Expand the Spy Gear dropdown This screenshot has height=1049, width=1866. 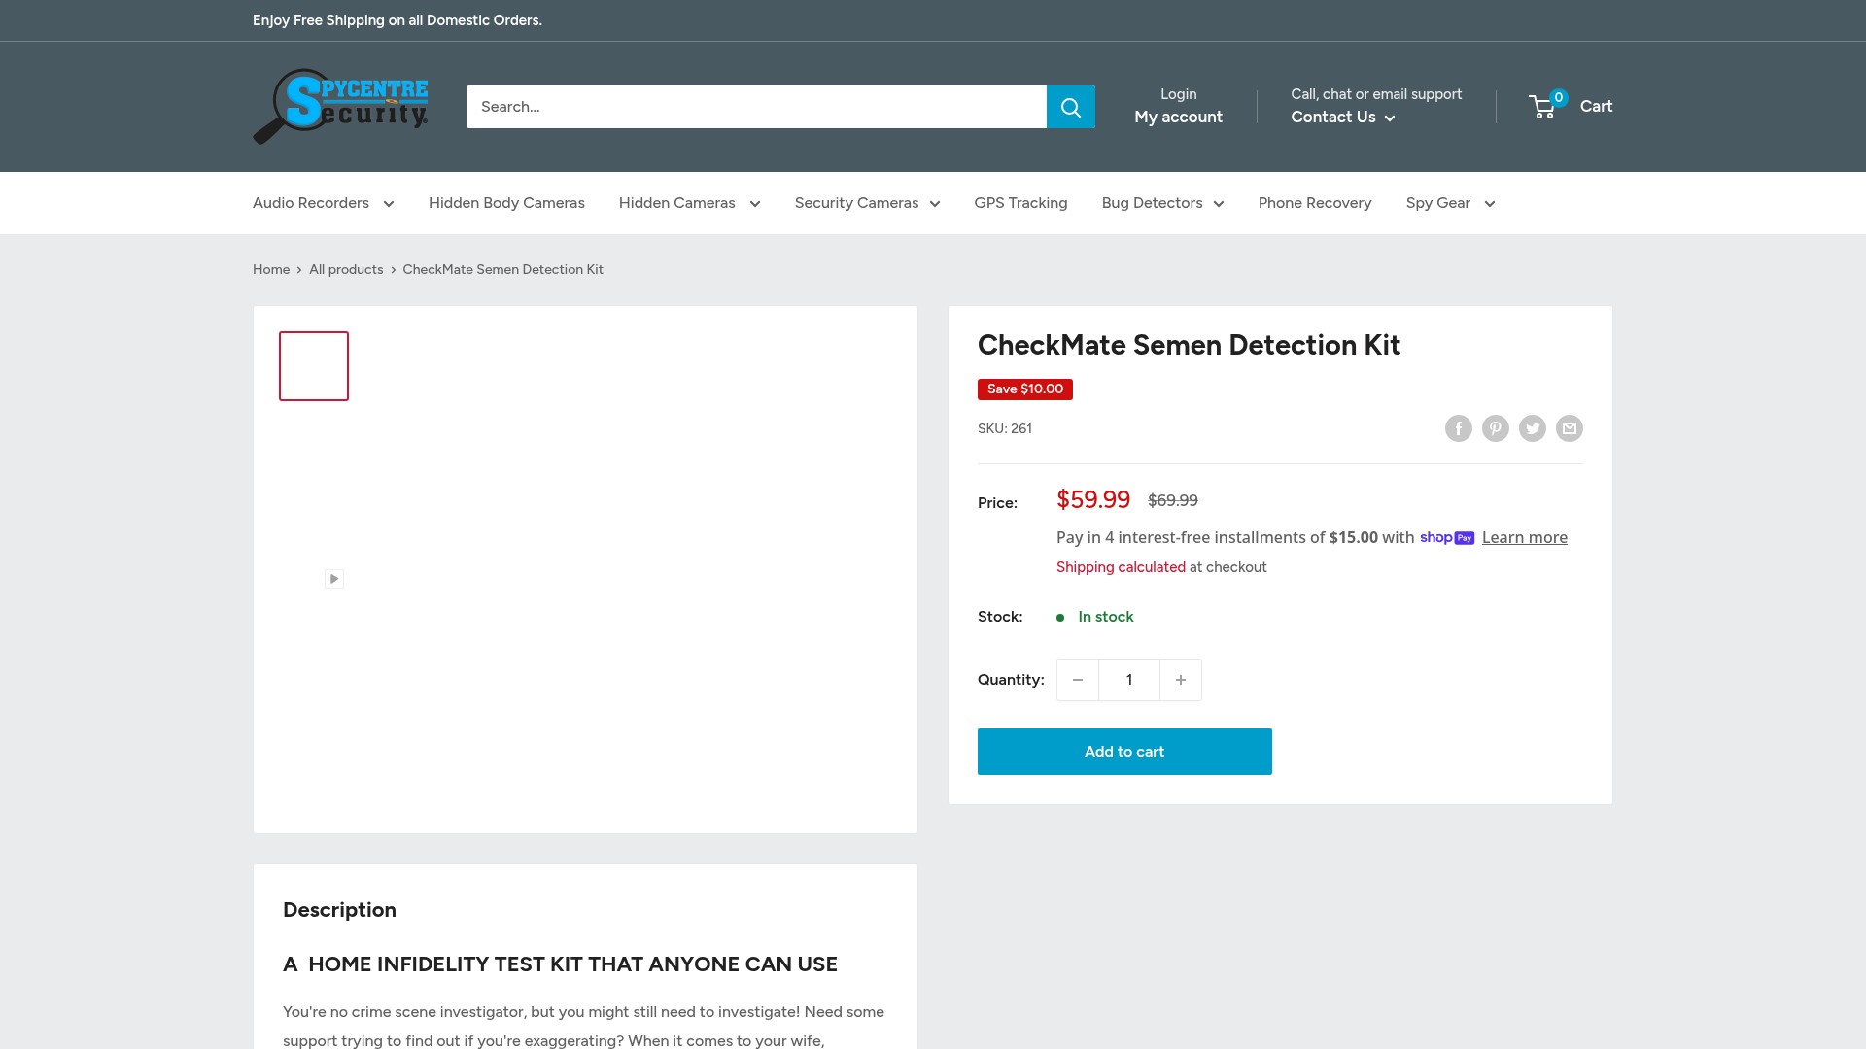tap(1450, 203)
